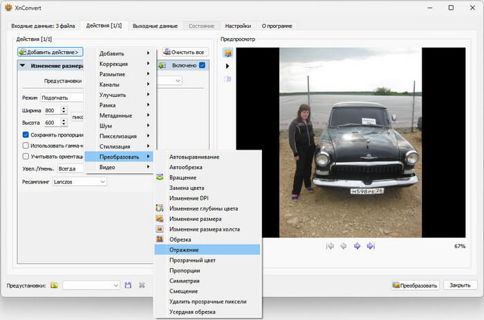Click the 'Ширина' width input field

click(x=50, y=110)
